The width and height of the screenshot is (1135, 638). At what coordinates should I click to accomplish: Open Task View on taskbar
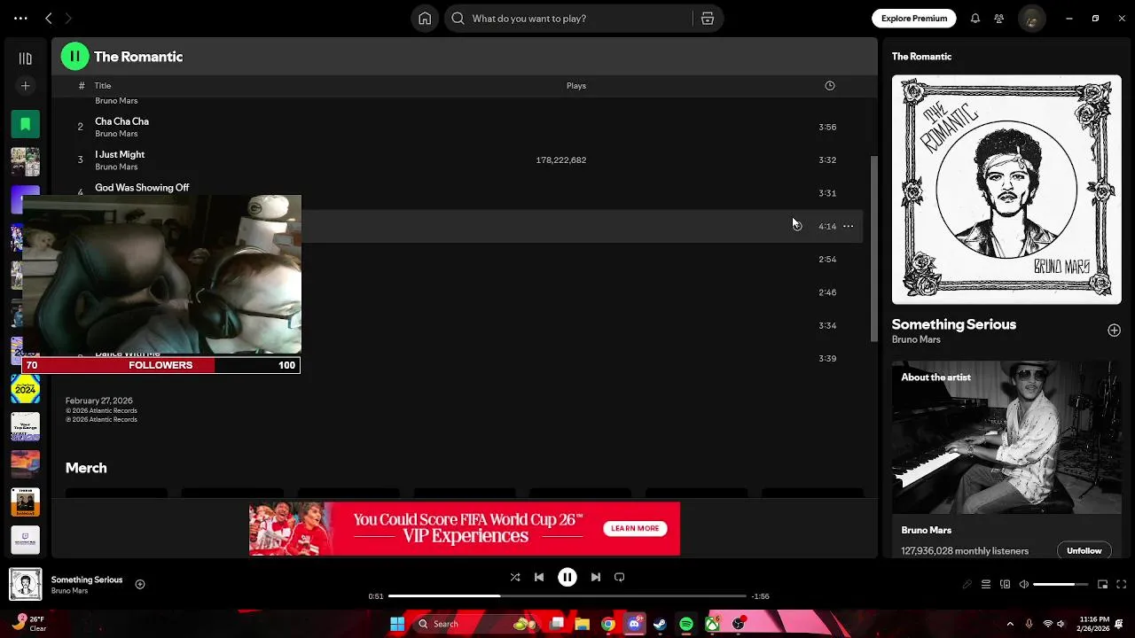pyautogui.click(x=557, y=624)
